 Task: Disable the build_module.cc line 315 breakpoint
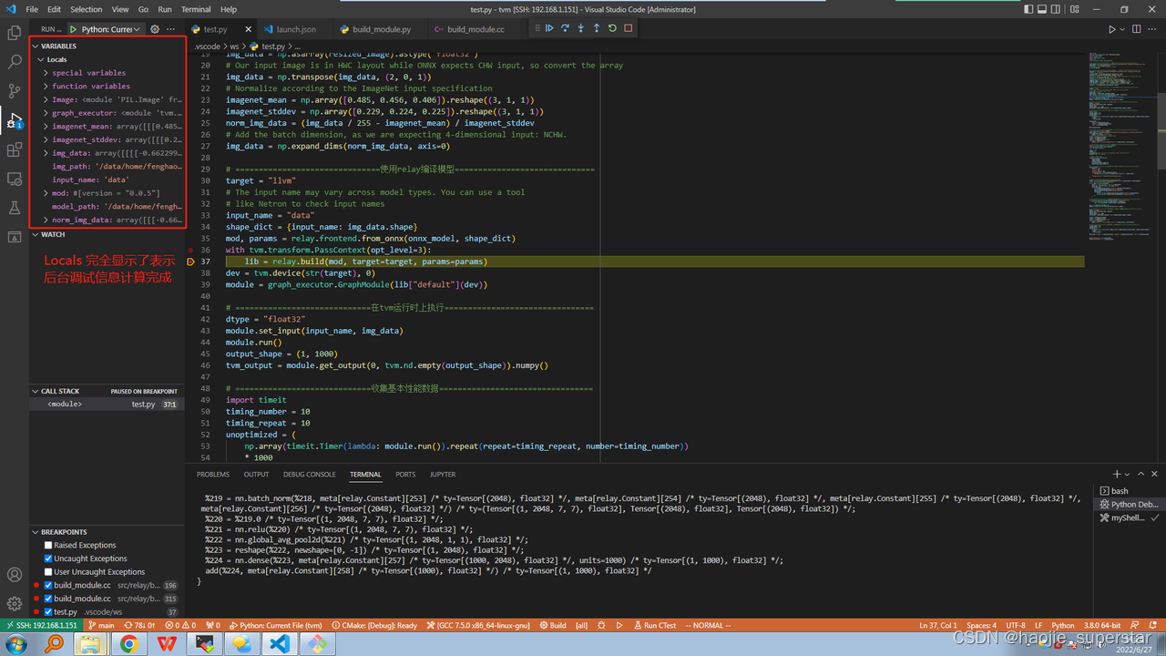click(48, 599)
